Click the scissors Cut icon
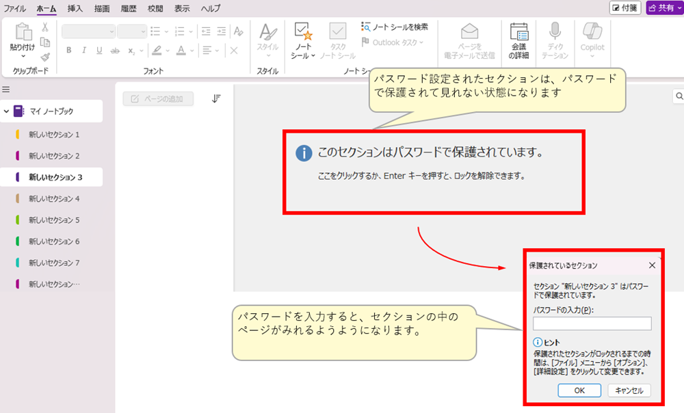Image resolution: width=684 pixels, height=413 pixels. coord(45,27)
